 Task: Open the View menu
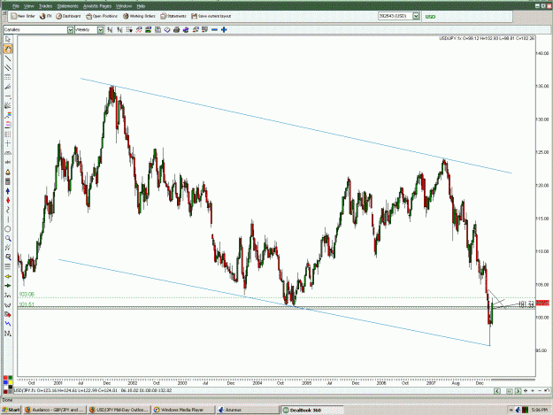click(x=29, y=6)
